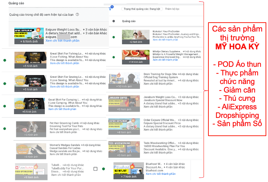Click 'Thêm bộ lọc' to add filter
Image resolution: width=268 pixels, height=182 pixels.
[172, 9]
